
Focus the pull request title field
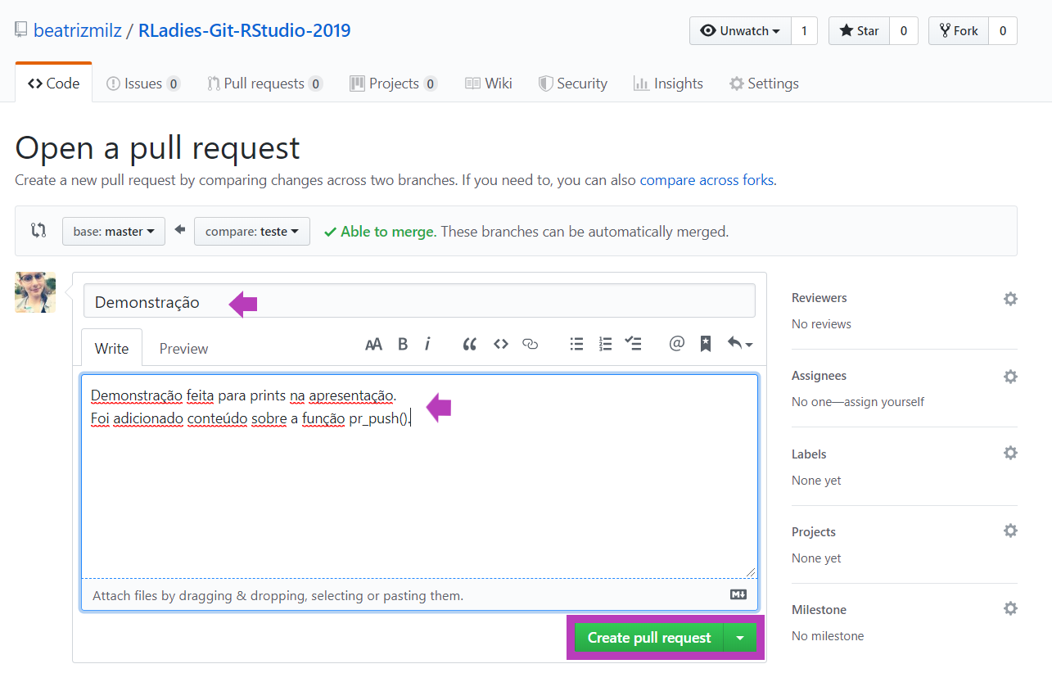pos(419,301)
